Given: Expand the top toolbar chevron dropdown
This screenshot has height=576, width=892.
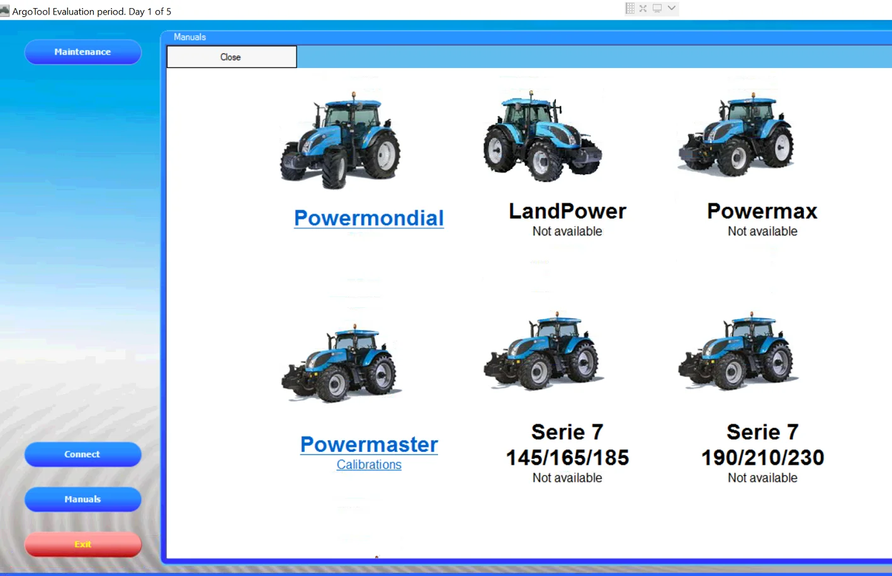Looking at the screenshot, I should [672, 8].
